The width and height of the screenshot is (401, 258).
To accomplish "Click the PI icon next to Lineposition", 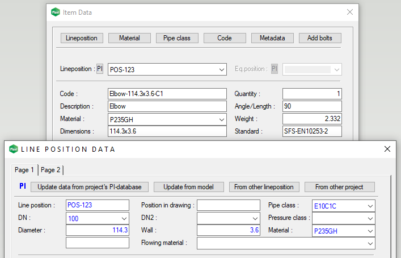I will click(x=100, y=69).
